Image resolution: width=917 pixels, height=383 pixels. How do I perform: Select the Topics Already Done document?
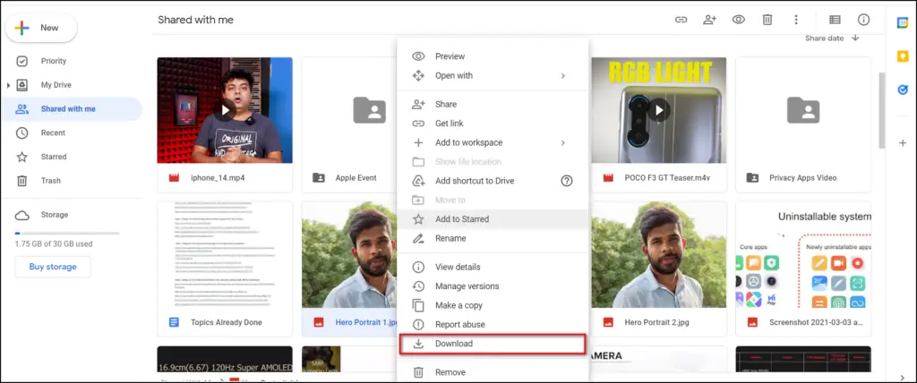[x=225, y=269]
